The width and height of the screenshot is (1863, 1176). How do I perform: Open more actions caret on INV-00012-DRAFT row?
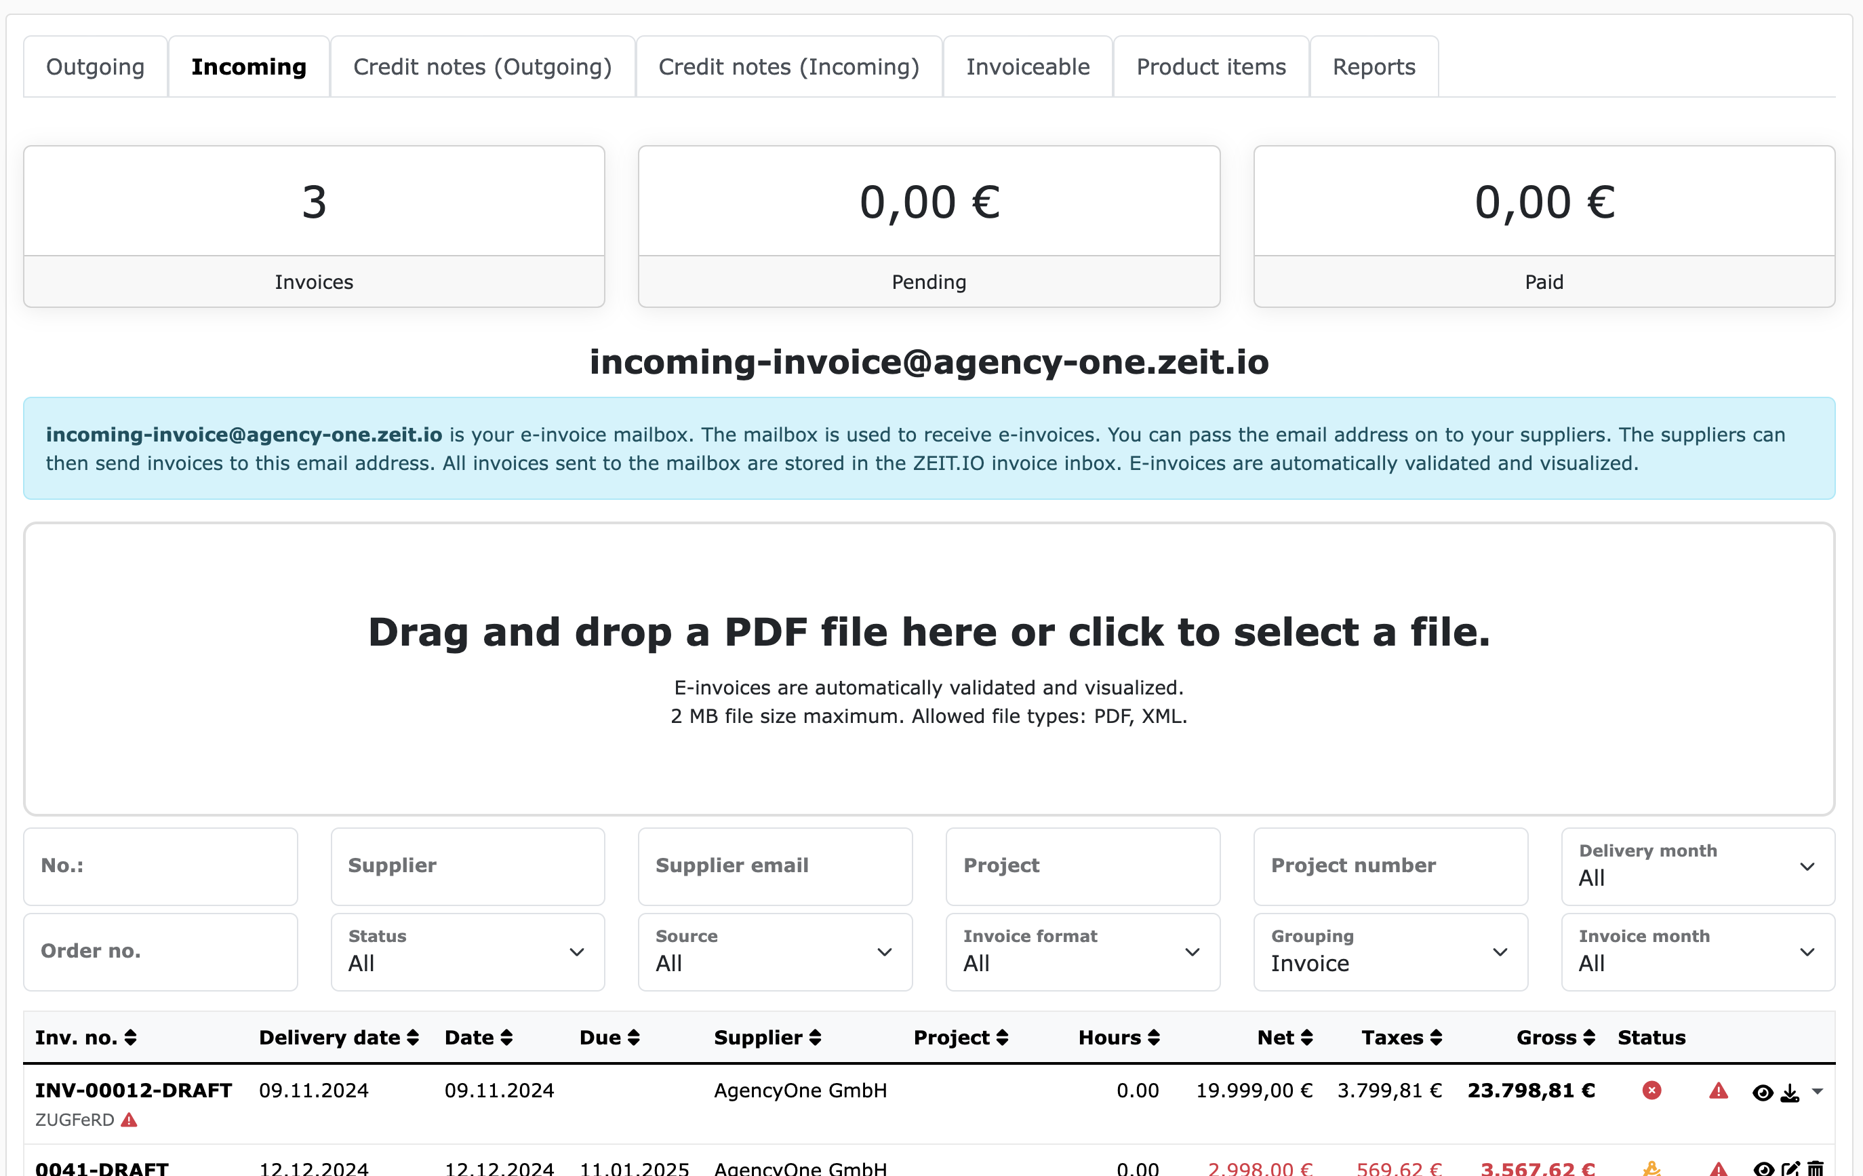pos(1818,1091)
